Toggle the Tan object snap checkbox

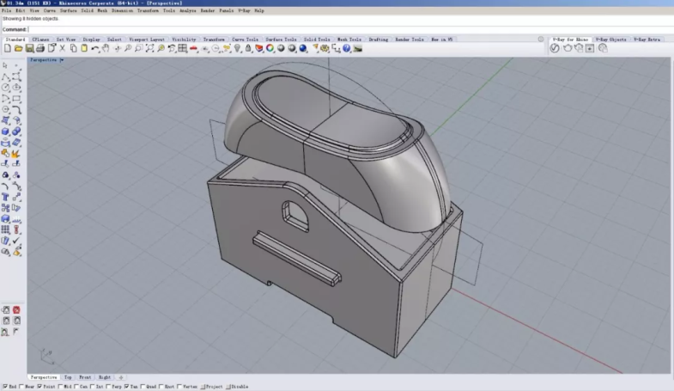point(127,388)
